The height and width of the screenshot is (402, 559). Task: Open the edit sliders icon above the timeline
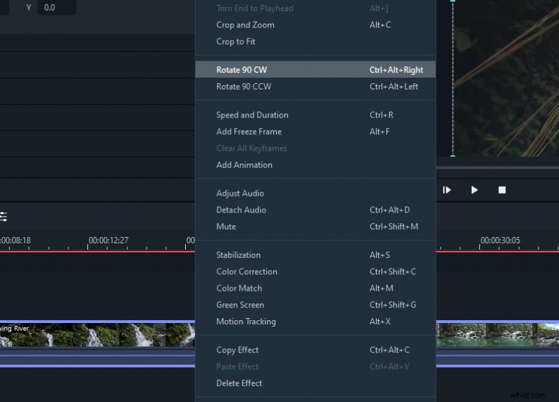coord(3,217)
